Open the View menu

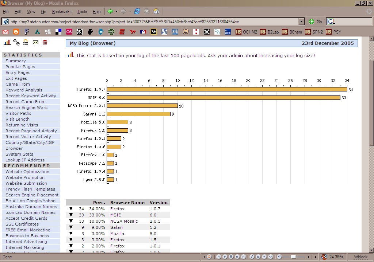(x=31, y=11)
